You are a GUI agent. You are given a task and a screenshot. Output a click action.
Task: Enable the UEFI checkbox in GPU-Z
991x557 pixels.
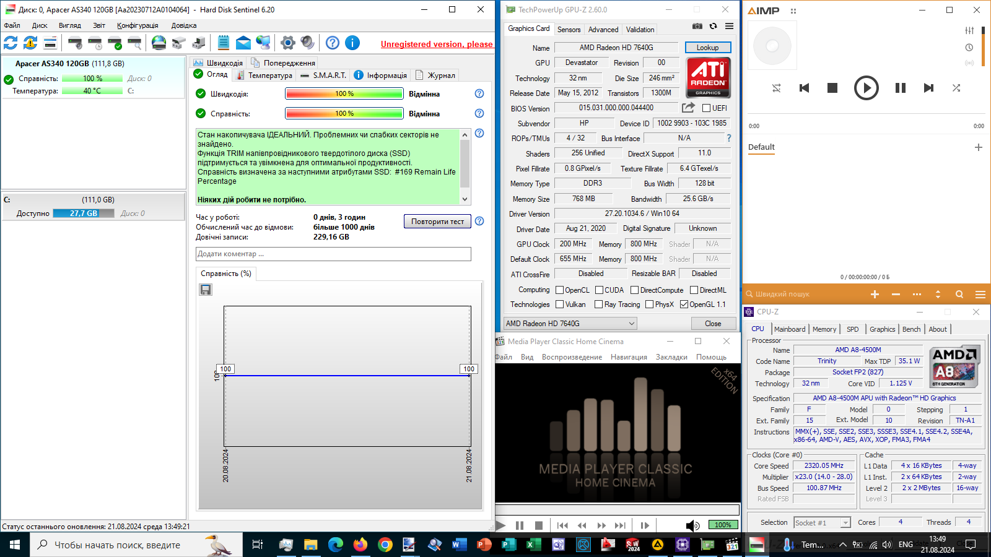[706, 108]
